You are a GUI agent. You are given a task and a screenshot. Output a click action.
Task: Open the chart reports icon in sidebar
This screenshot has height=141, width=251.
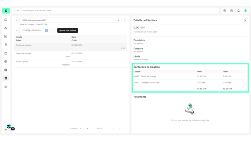tap(6, 86)
